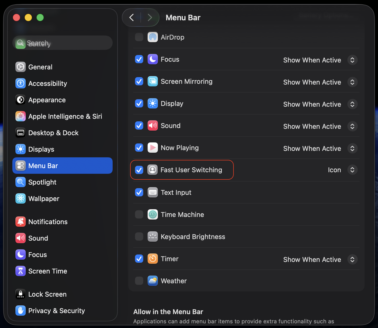The width and height of the screenshot is (378, 328).
Task: Click the red Sound speaker icon in Menu Bar list
Action: pos(153,126)
